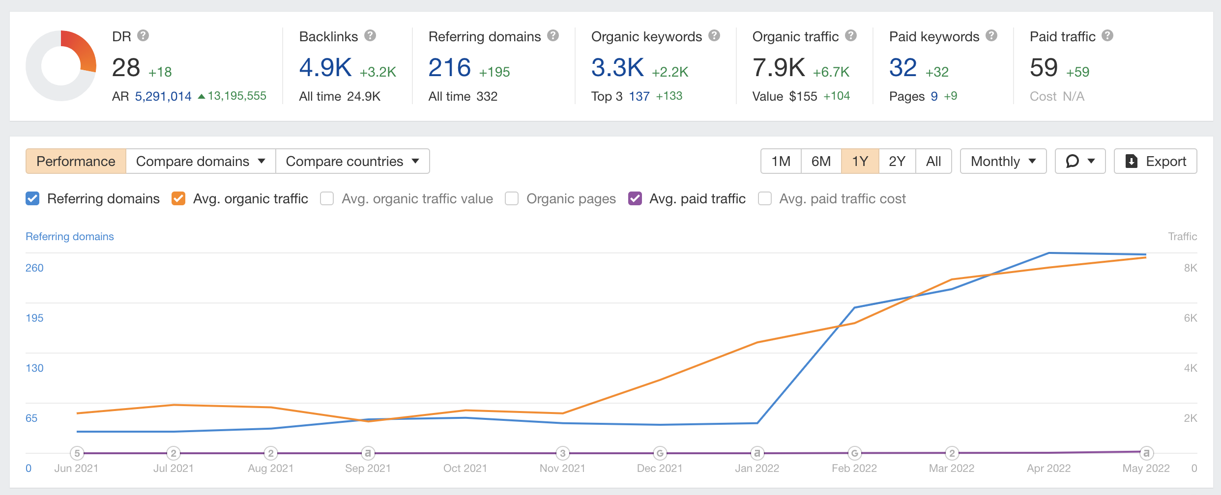This screenshot has height=495, width=1221.
Task: Enable the Organic pages checkbox
Action: click(x=512, y=198)
